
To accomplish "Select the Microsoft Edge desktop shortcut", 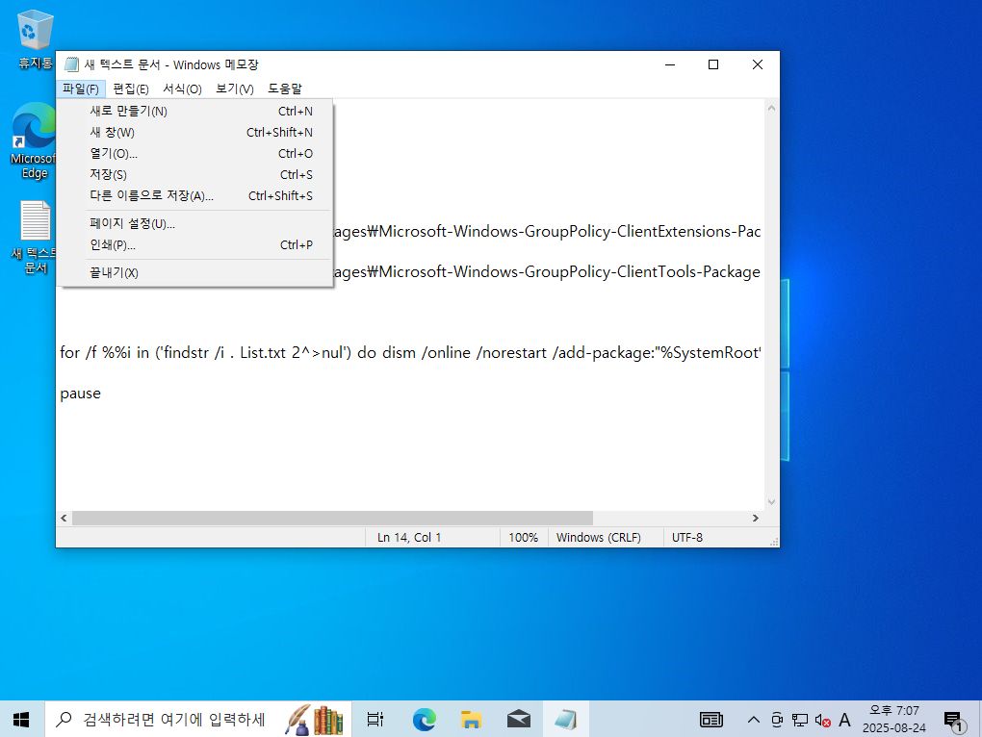I will [x=34, y=141].
